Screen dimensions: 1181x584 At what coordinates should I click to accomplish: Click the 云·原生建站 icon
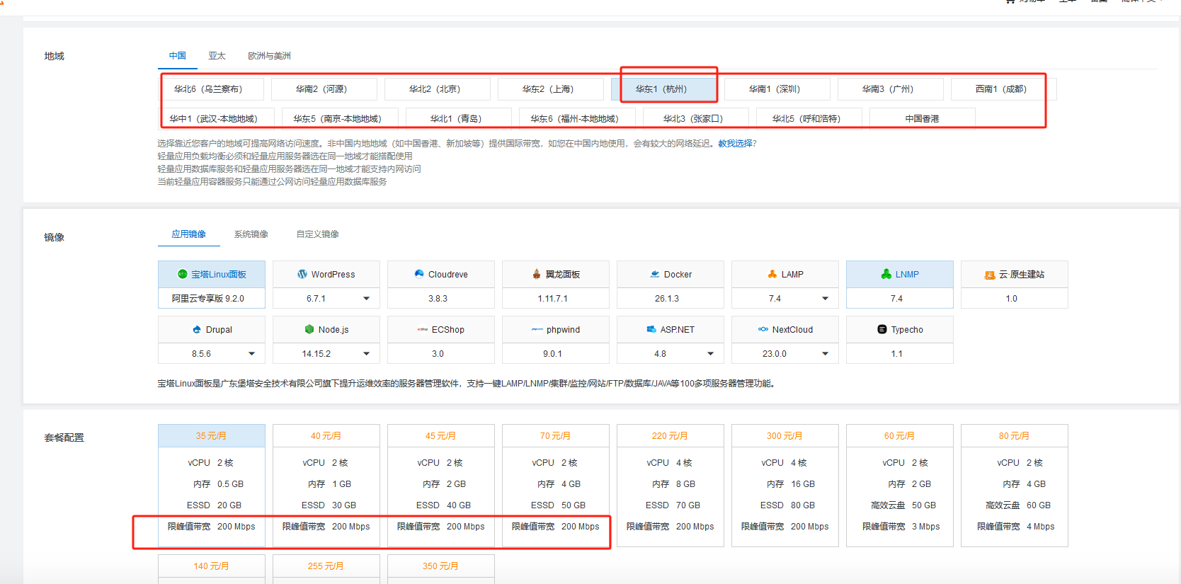point(990,275)
